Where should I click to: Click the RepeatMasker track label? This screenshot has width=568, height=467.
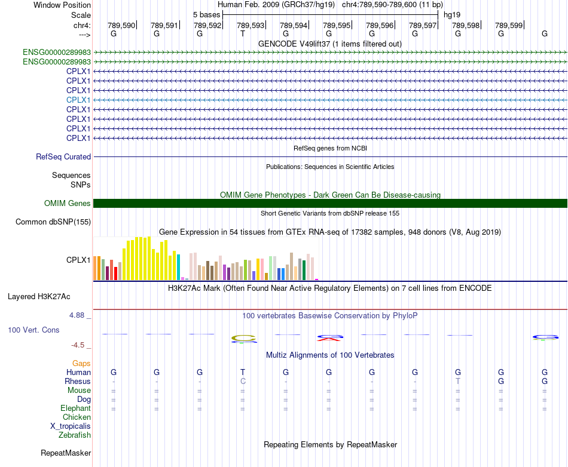66,453
